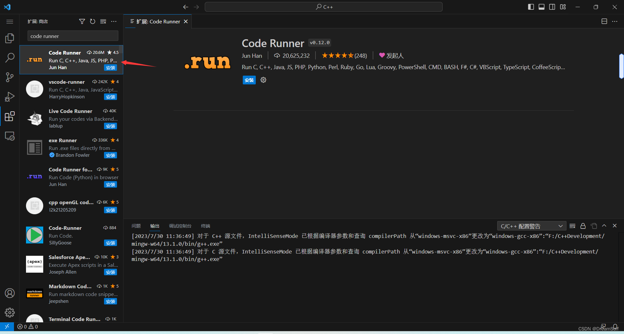Open the hamburger application menu
Image resolution: width=624 pixels, height=334 pixels.
tap(10, 21)
